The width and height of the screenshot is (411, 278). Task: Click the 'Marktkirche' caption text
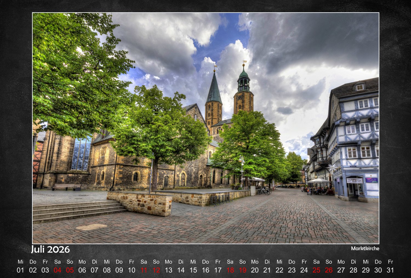(x=365, y=248)
